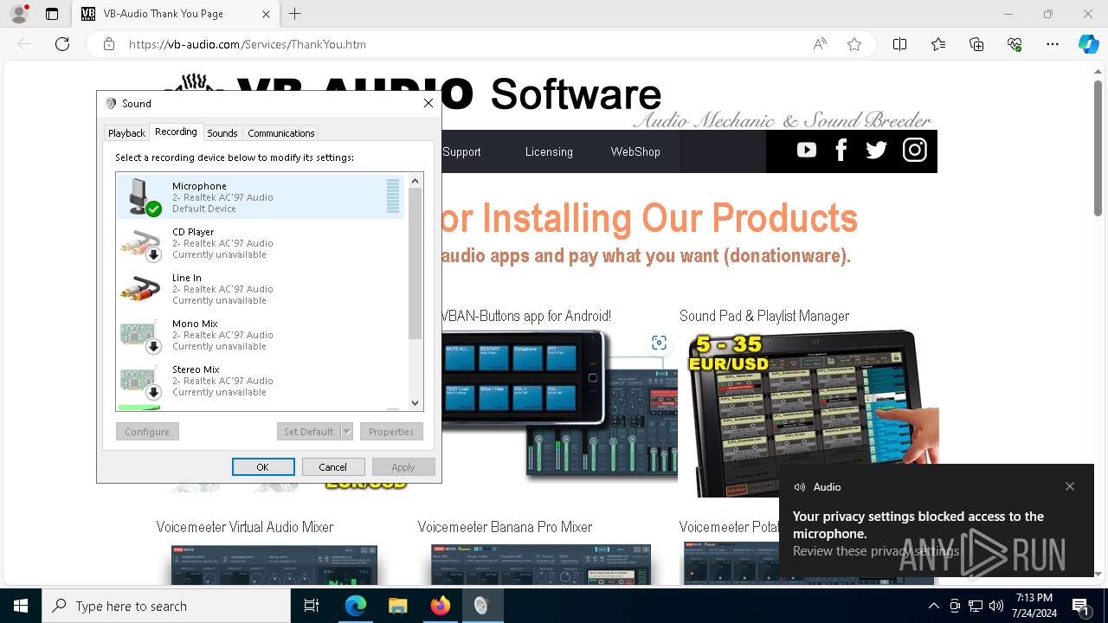Click OK in Sound dialog
This screenshot has width=1108, height=623.
click(262, 466)
